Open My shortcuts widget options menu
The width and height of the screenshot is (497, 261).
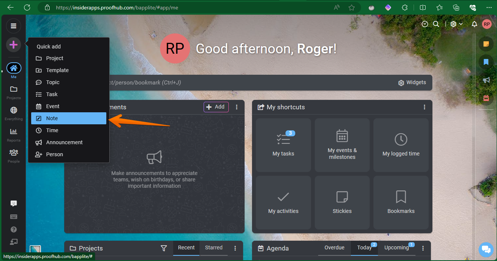424,107
